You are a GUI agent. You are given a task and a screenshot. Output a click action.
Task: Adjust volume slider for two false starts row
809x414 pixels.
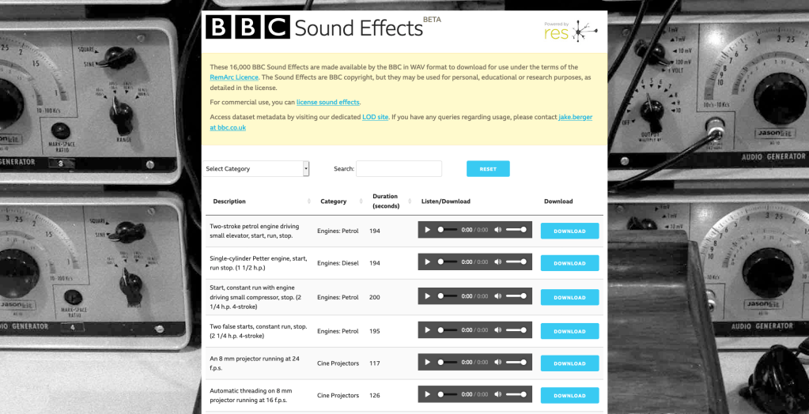516,330
